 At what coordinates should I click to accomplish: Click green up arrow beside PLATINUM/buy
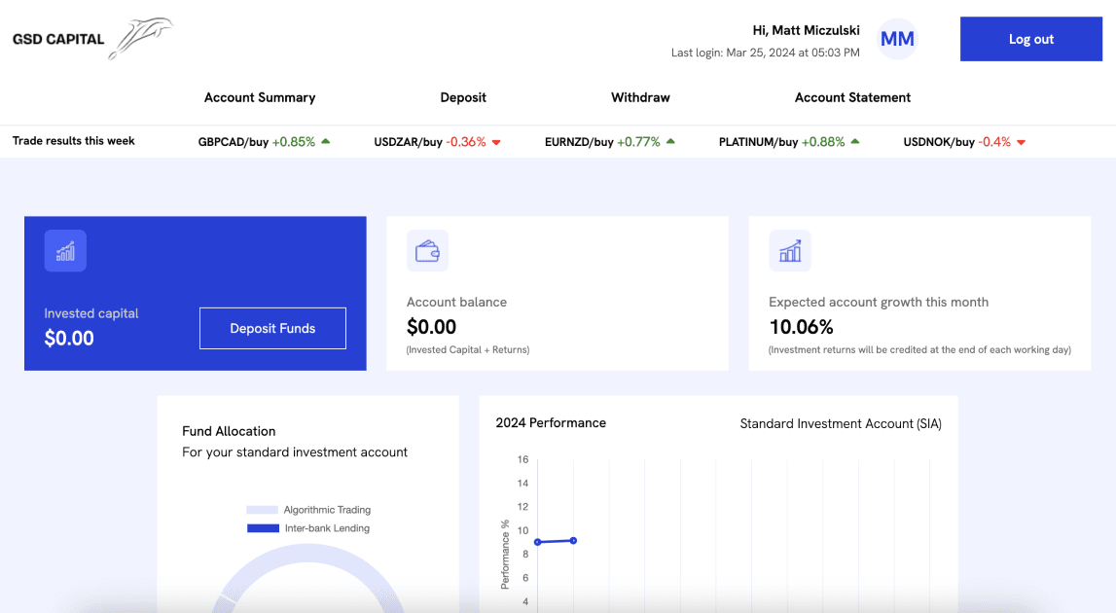click(x=855, y=141)
